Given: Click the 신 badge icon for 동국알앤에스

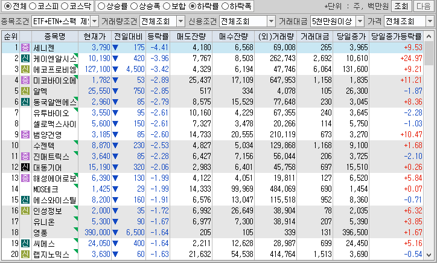Looking at the screenshot, I should pos(25,102).
